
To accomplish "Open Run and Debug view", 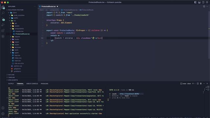I will (3, 25).
